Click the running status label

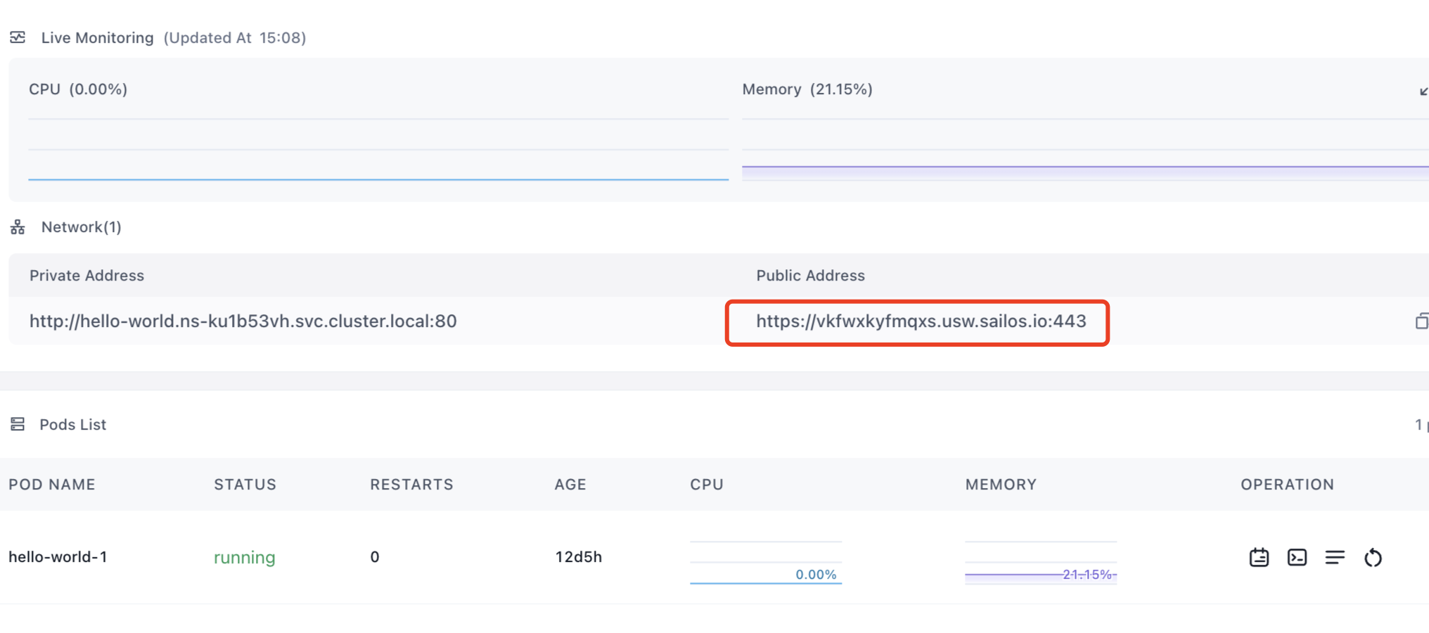click(244, 557)
